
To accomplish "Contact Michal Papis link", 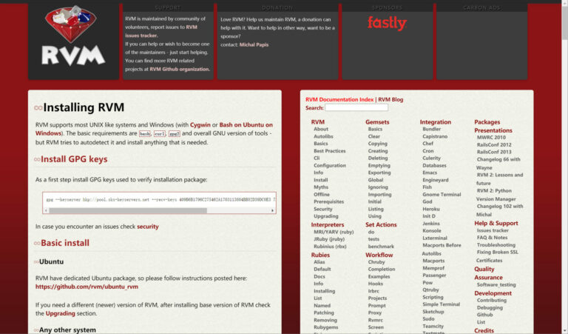I will pos(254,44).
